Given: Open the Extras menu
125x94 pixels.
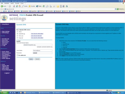Looking at the screenshot, I should coord(22,3).
